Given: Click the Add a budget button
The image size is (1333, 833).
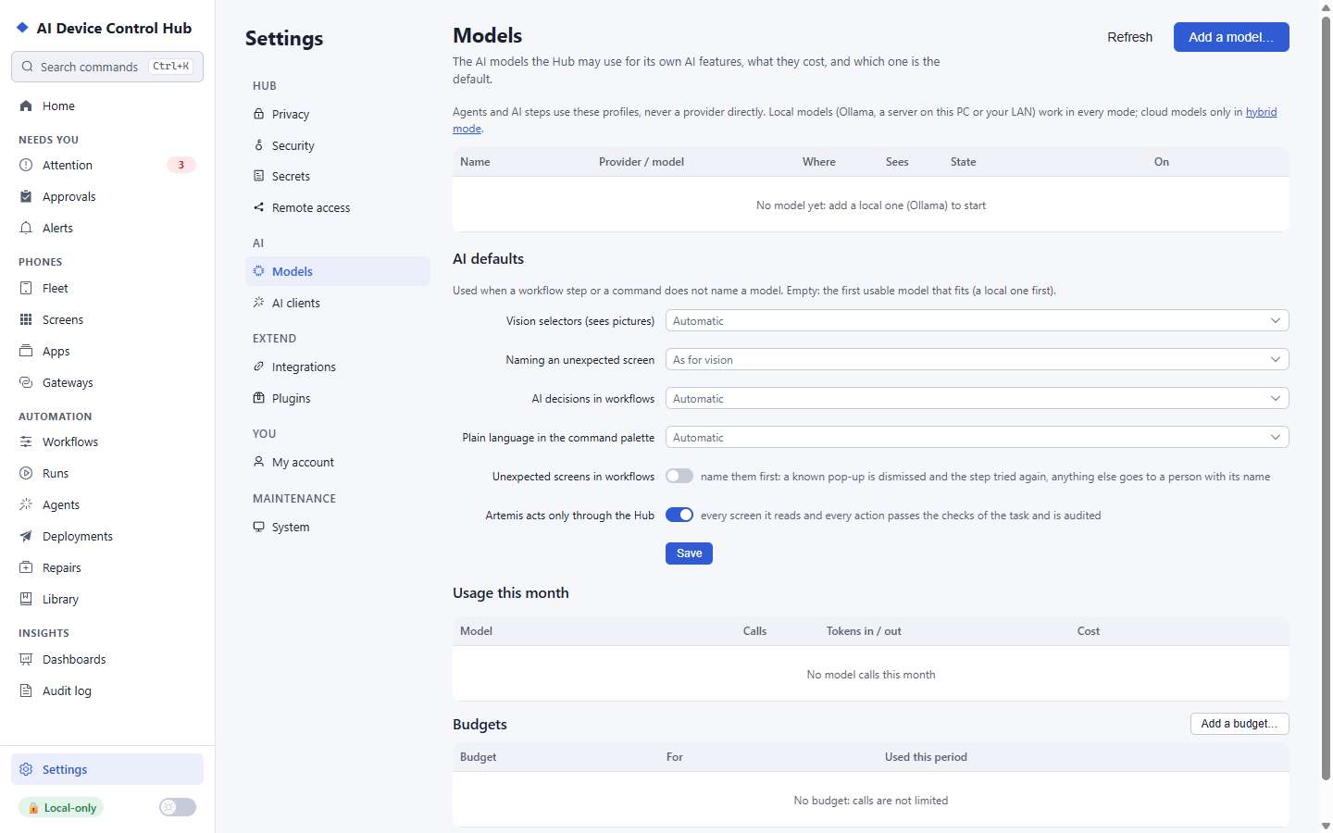Looking at the screenshot, I should coord(1240,724).
